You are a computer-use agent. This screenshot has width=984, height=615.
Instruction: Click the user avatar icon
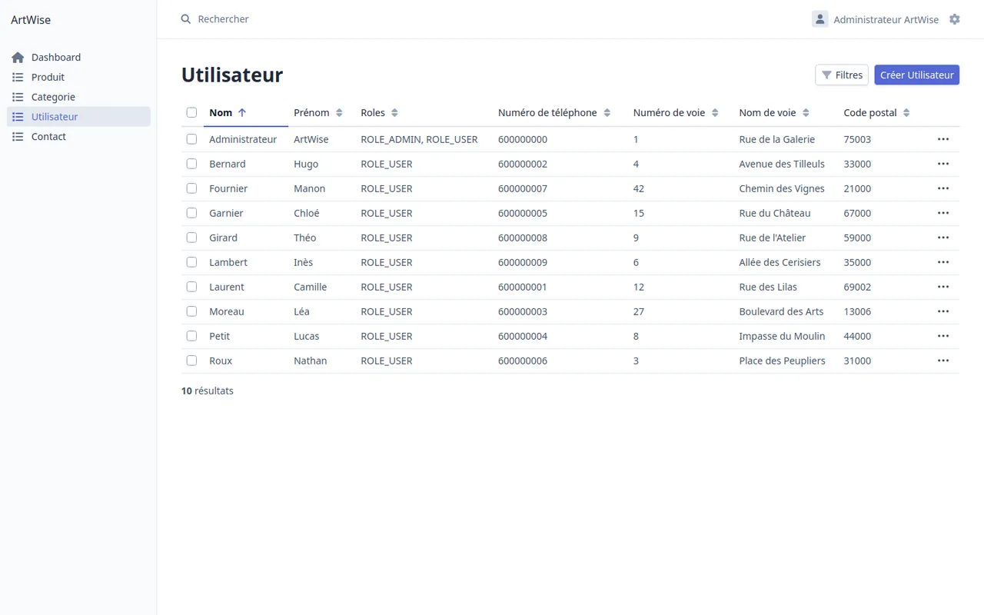820,19
